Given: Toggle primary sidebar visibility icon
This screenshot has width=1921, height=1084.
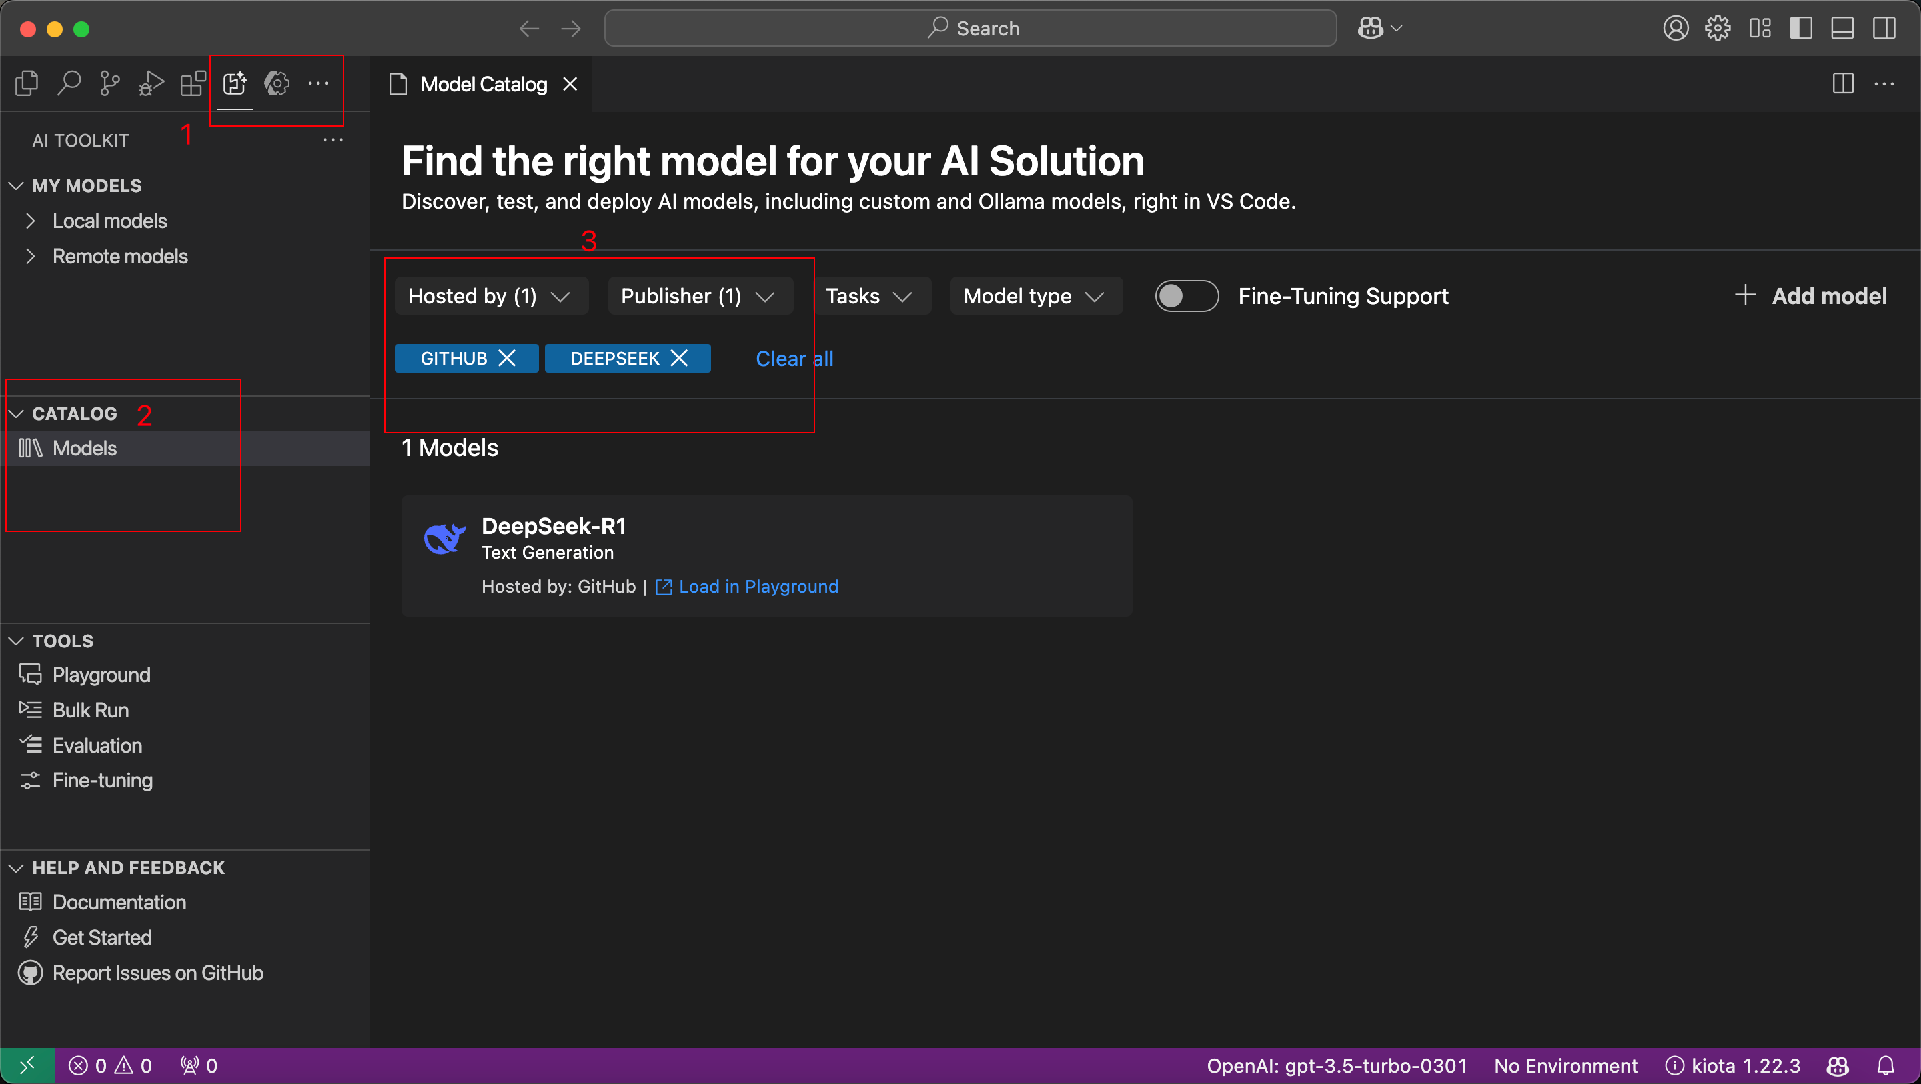Looking at the screenshot, I should coord(1800,28).
